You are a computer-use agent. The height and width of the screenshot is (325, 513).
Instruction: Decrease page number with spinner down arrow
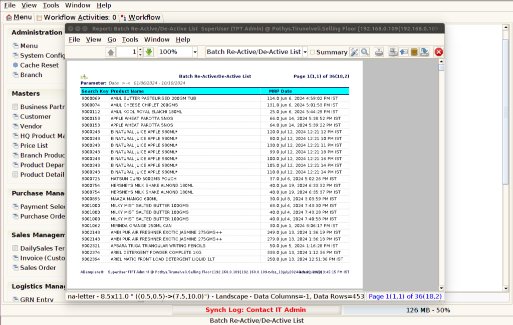(140, 54)
